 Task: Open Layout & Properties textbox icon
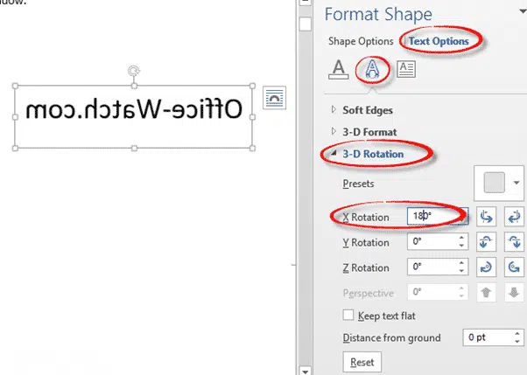[x=406, y=69]
